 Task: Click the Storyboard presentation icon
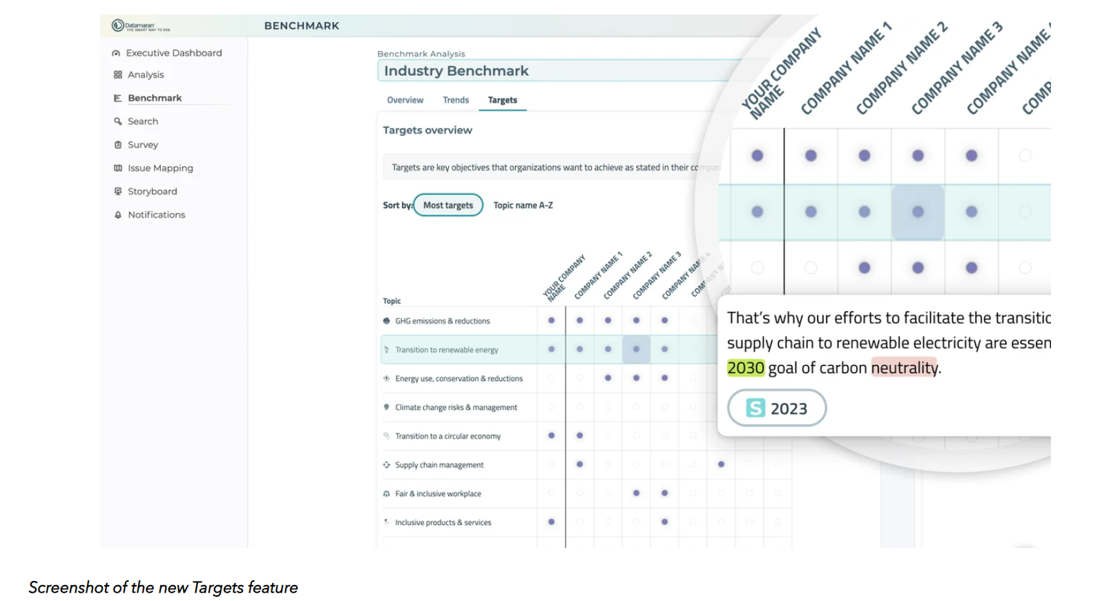118,192
